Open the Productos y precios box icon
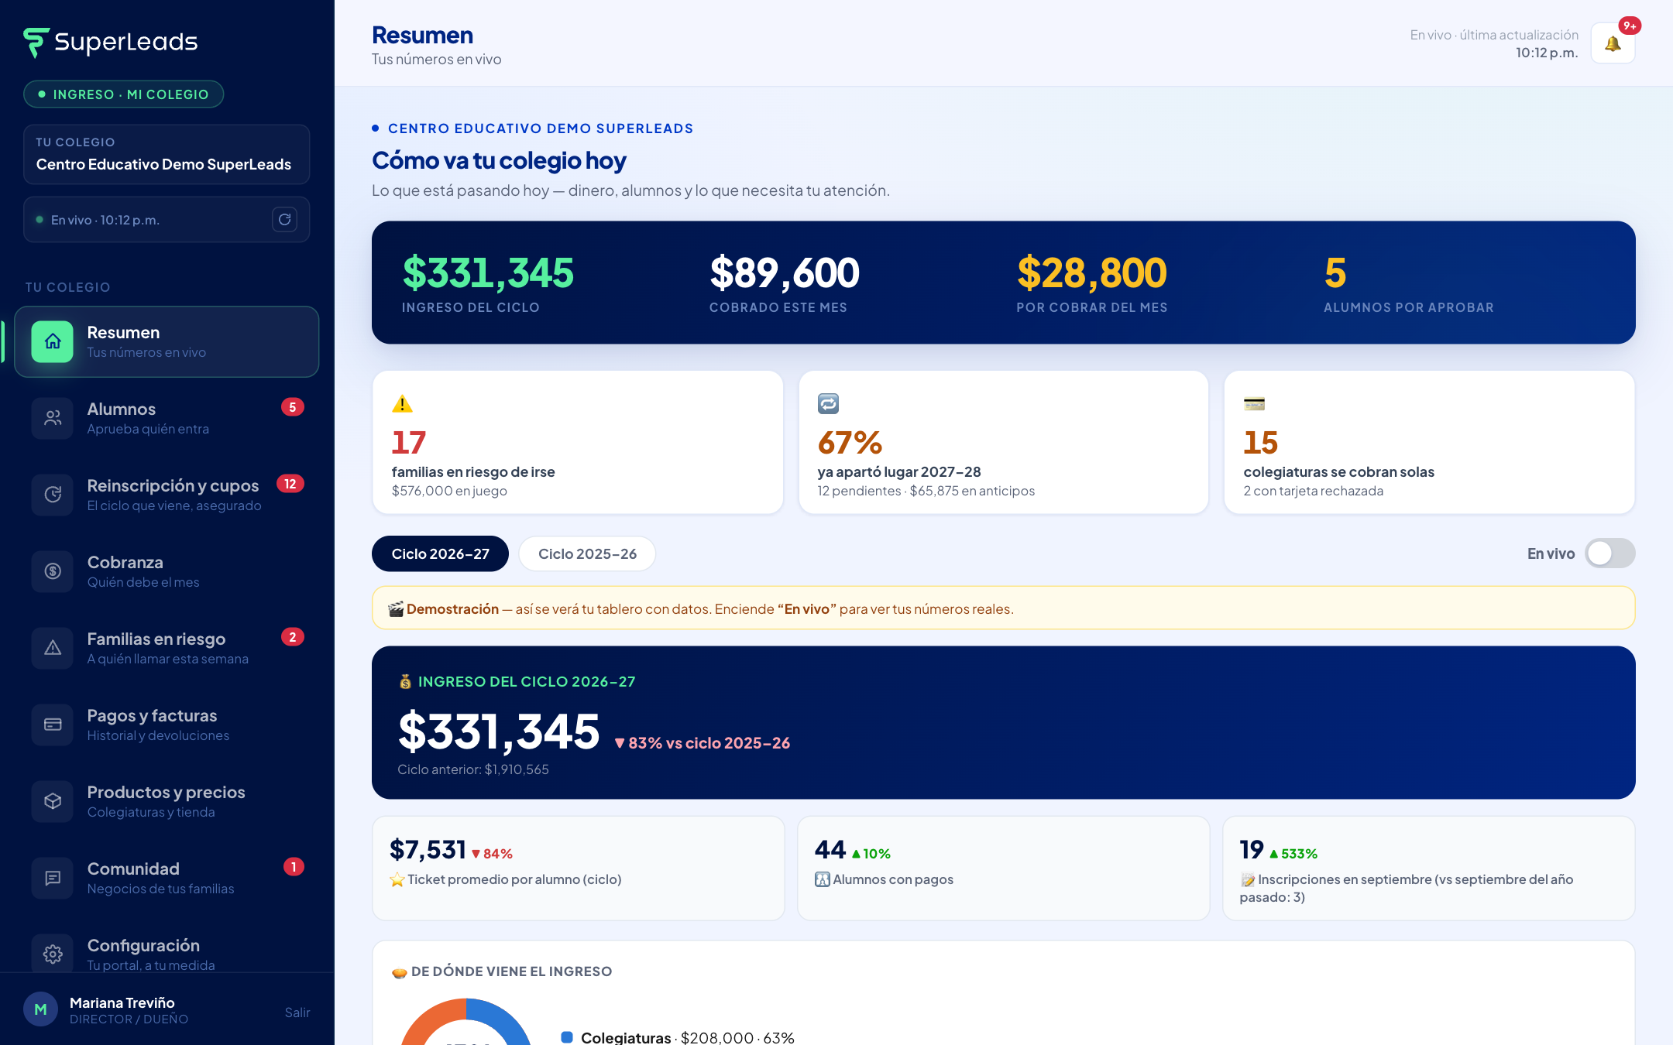 (x=53, y=801)
